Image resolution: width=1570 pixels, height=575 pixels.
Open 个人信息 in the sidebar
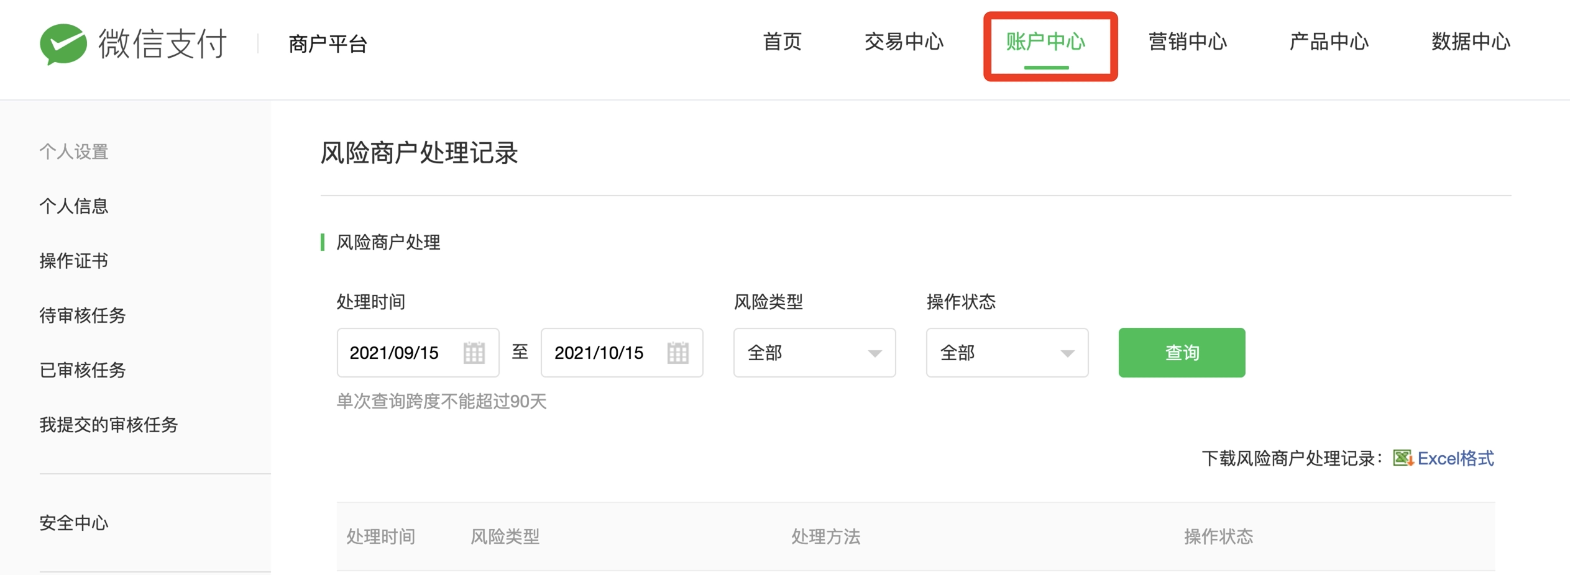pos(74,206)
